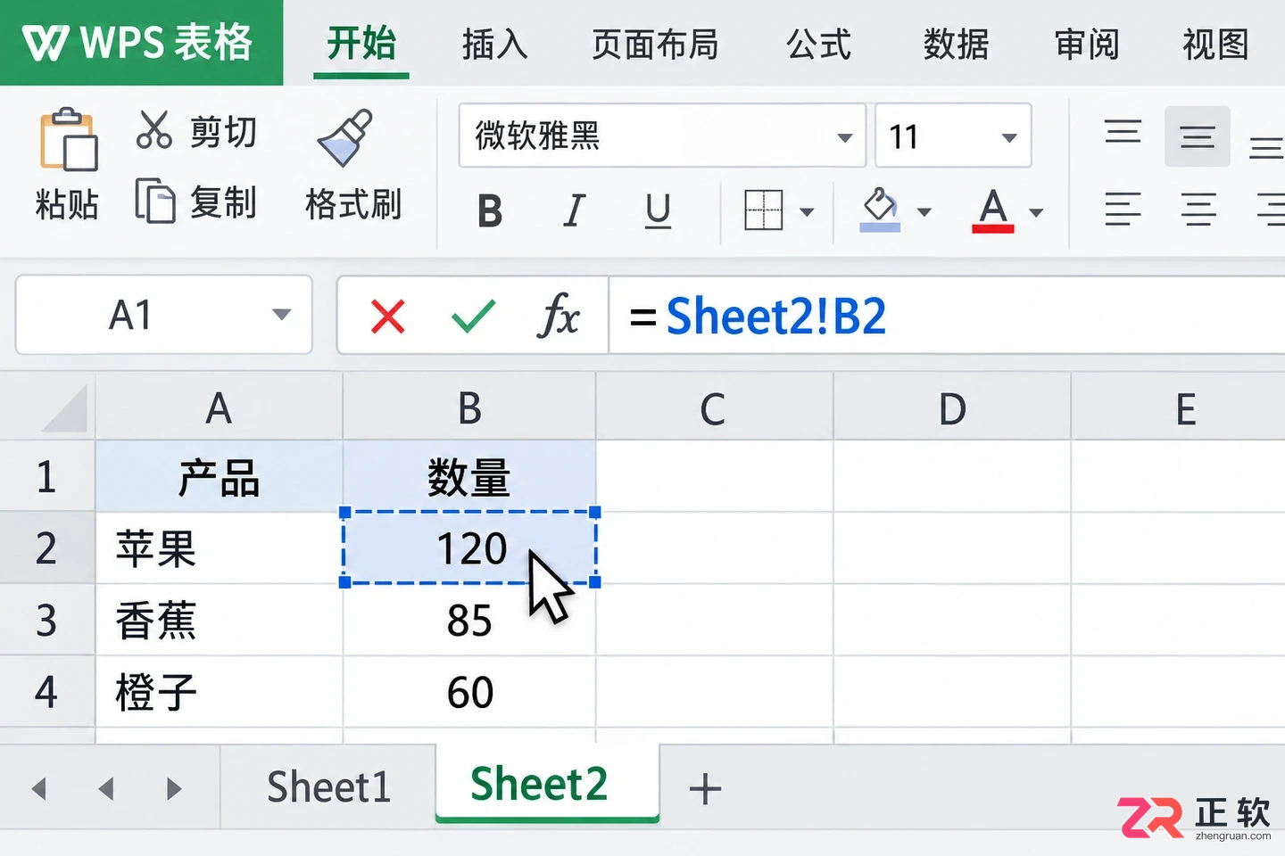Toggle Italic formatting
Screen dimensions: 1285x856
pyautogui.click(x=575, y=212)
